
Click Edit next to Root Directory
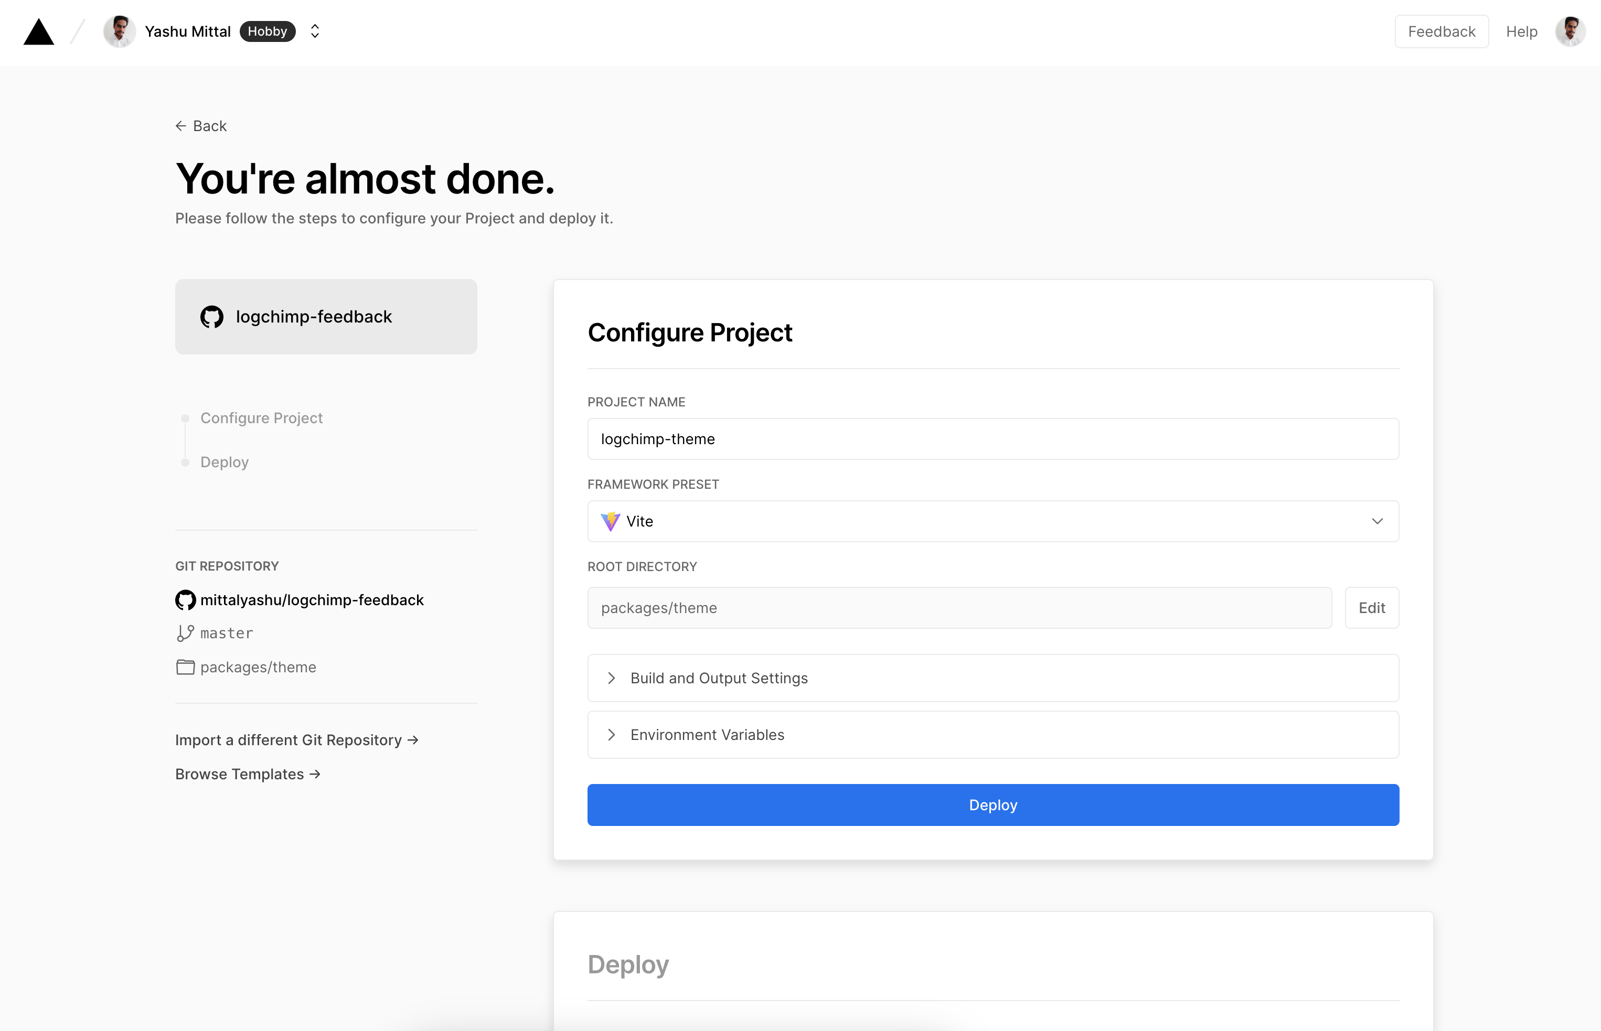[1371, 607]
